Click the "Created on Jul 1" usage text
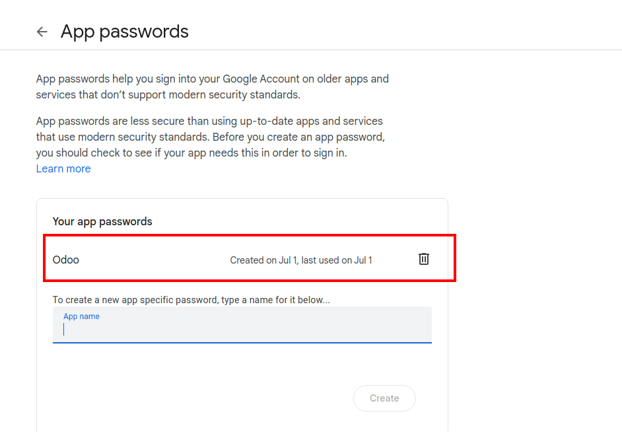This screenshot has width=622, height=432. click(300, 260)
